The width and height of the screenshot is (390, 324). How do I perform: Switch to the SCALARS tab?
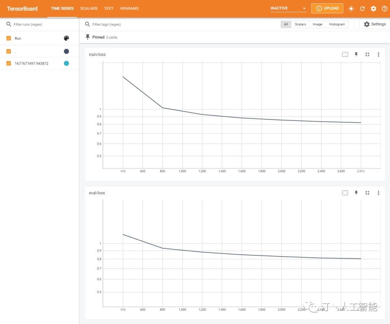pos(89,8)
